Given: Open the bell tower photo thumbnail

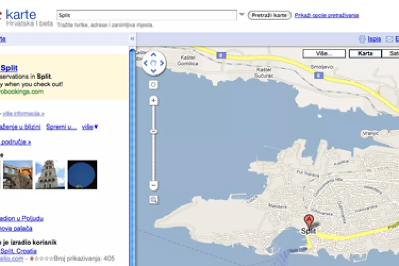Looking at the screenshot, I should pos(50,175).
